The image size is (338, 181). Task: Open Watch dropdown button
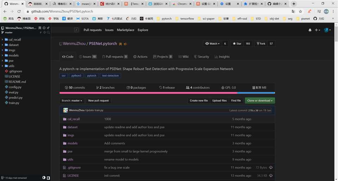[212, 44]
